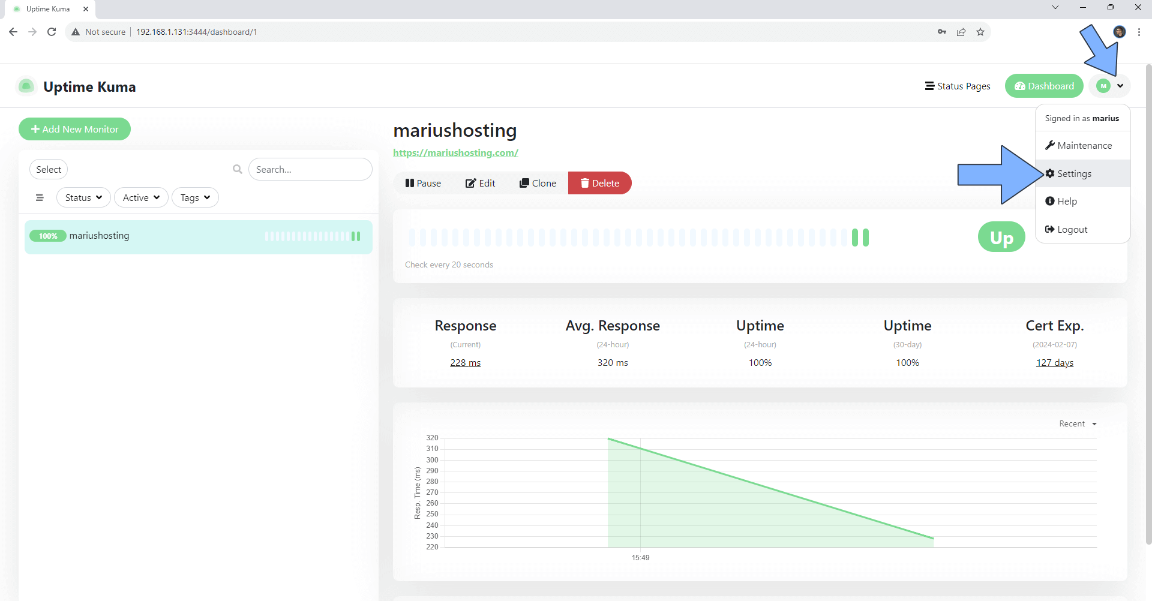Open the mariushosting.com link
The image size is (1152, 601).
[455, 153]
